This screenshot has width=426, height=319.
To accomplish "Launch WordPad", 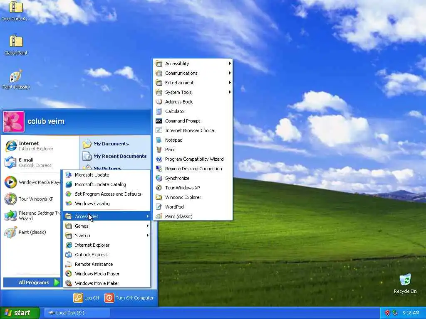I will [193, 207].
